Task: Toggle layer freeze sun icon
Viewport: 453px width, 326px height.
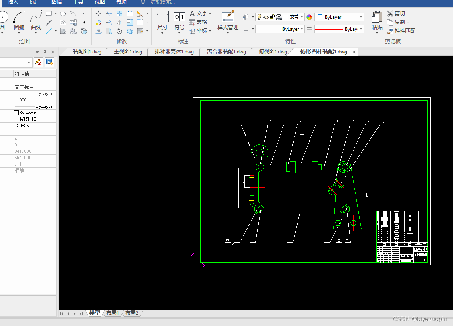Action: coord(266,17)
